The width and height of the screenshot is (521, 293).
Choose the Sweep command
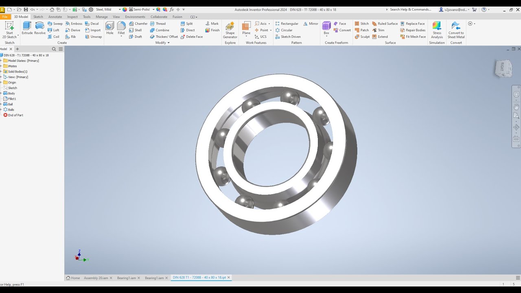(x=55, y=24)
